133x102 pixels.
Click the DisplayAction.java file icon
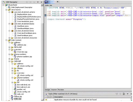[15, 14]
